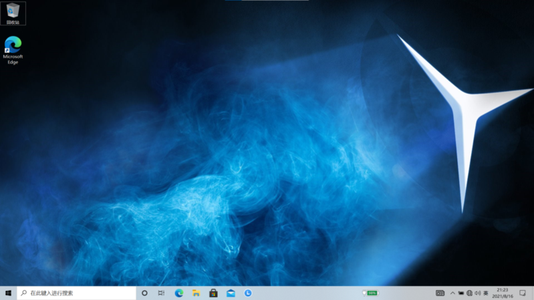Screen dimensions: 534x300
Task: Open Cortana from the taskbar
Action: (x=144, y=293)
